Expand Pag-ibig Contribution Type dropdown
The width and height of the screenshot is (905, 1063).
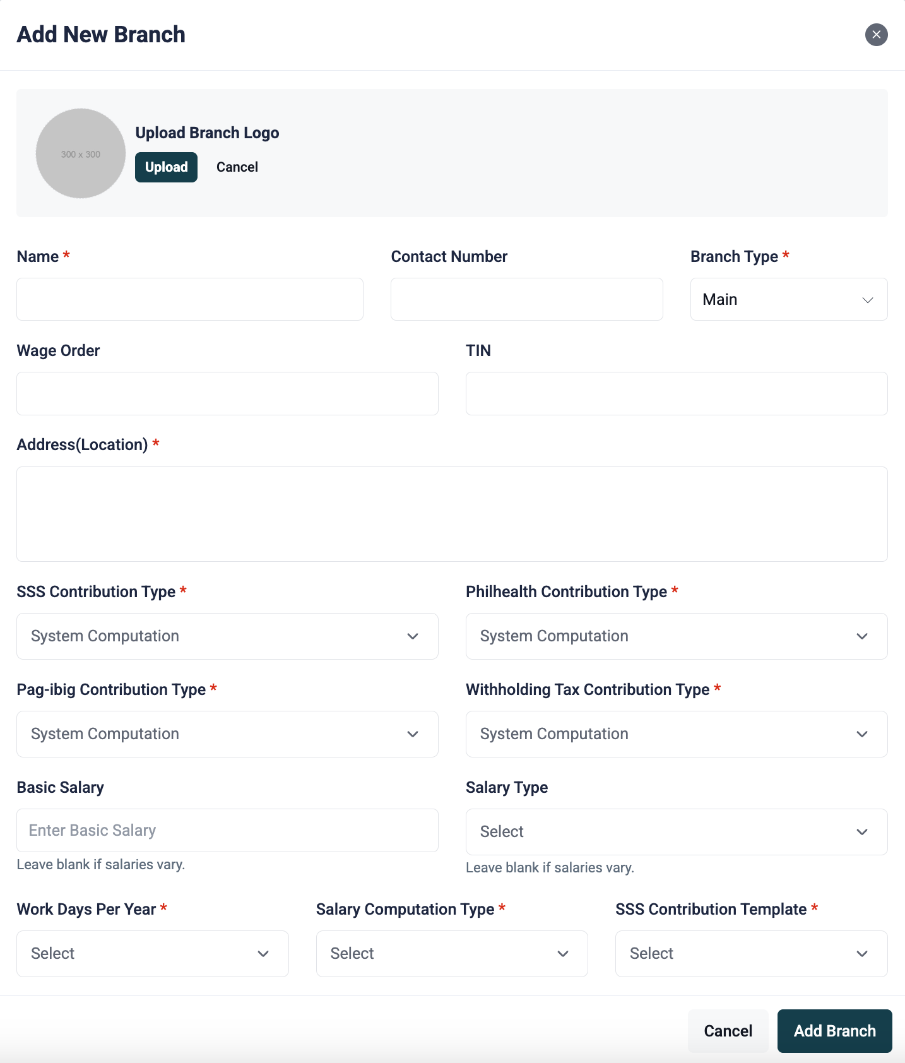click(227, 734)
